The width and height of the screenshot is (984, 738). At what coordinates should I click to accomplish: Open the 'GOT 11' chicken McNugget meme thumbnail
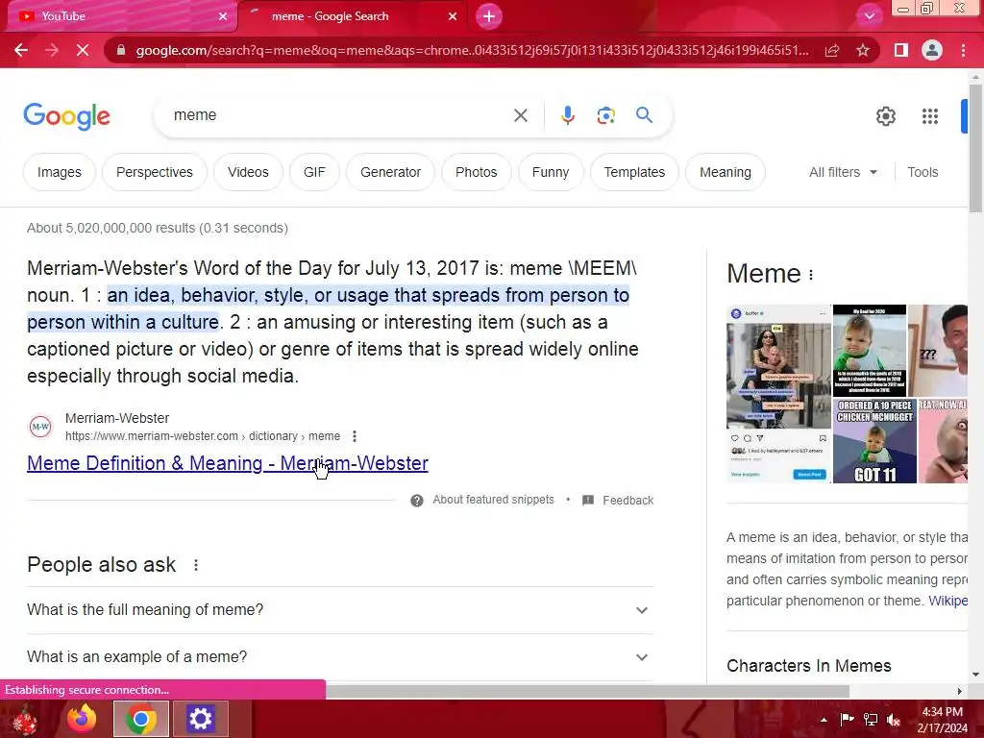point(874,441)
